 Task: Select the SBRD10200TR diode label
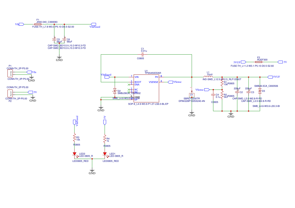[192, 99]
